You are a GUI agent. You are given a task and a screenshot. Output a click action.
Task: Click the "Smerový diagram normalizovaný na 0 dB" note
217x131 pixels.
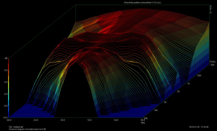[27, 129]
